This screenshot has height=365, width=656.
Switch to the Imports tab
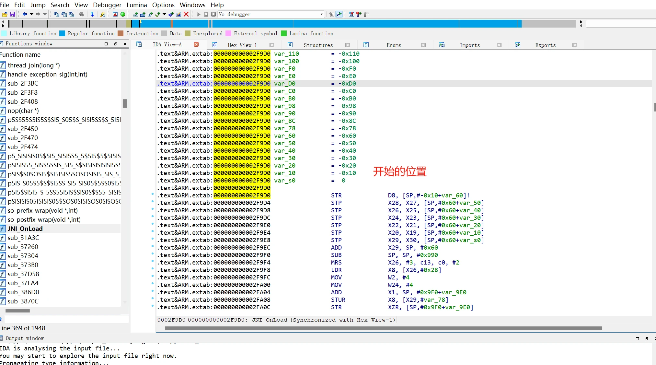[469, 45]
